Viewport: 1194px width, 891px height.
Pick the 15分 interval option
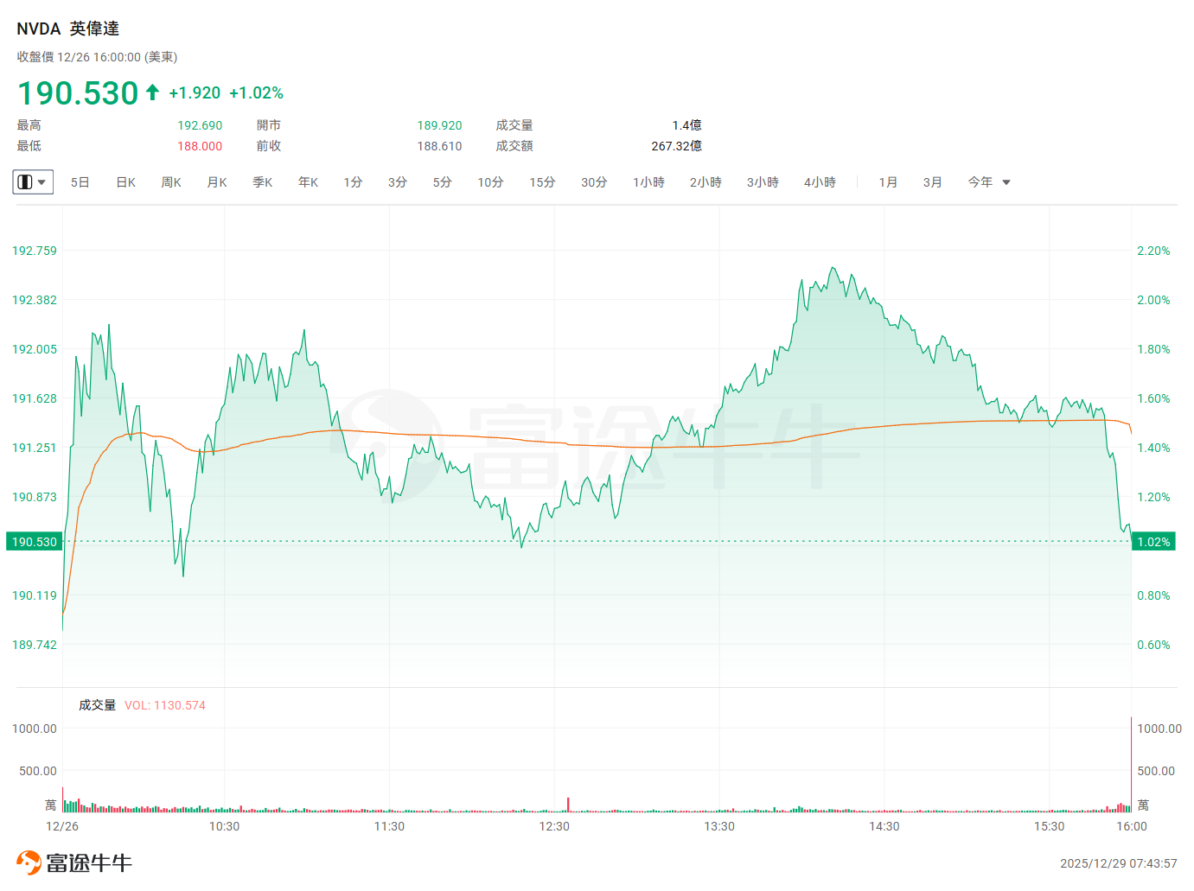coord(542,182)
